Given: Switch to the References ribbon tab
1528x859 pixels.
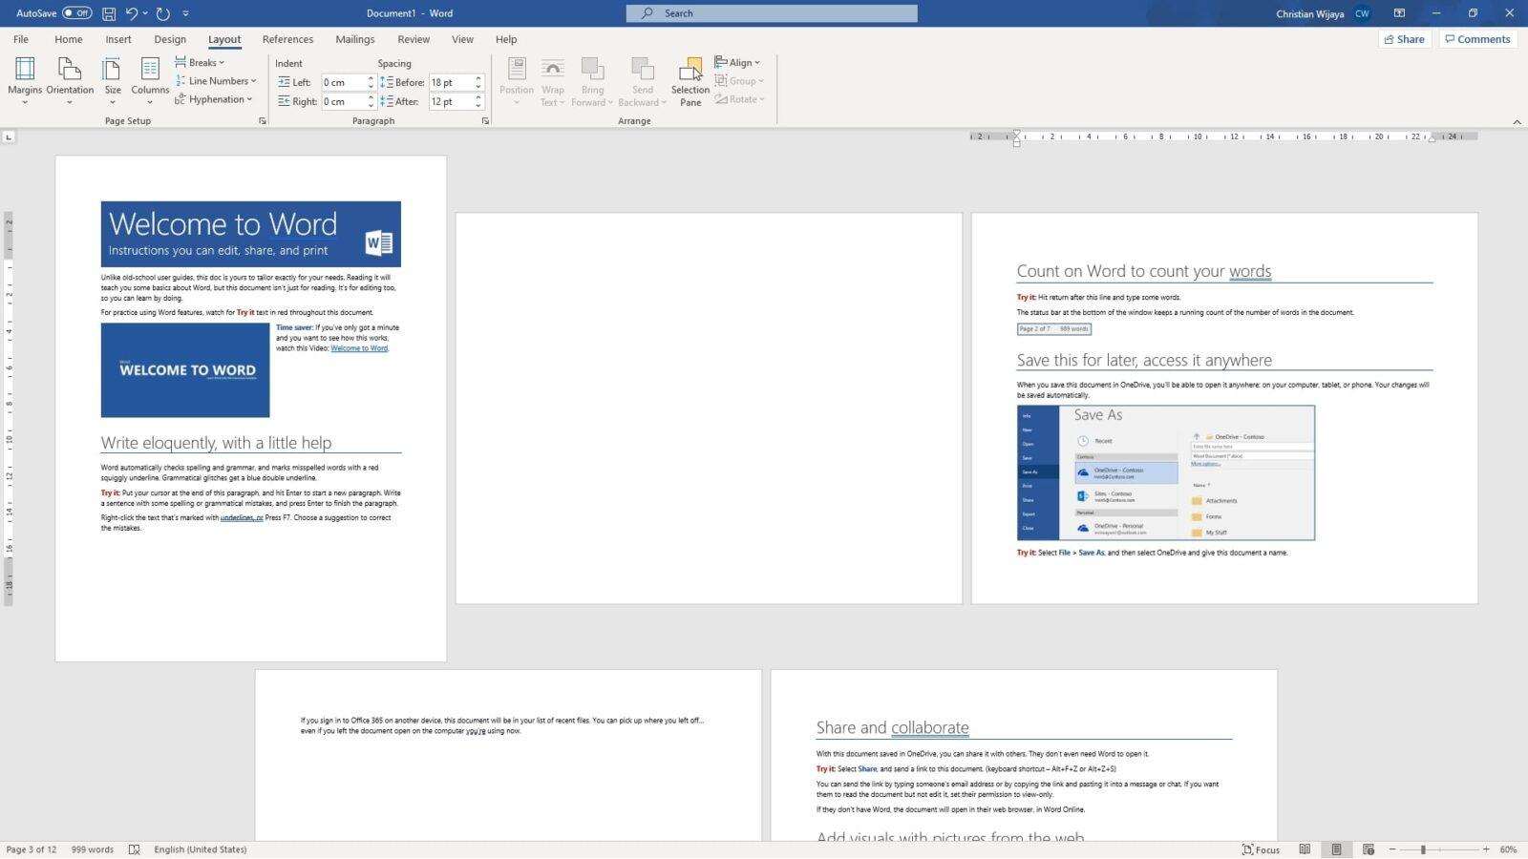Looking at the screenshot, I should (287, 39).
